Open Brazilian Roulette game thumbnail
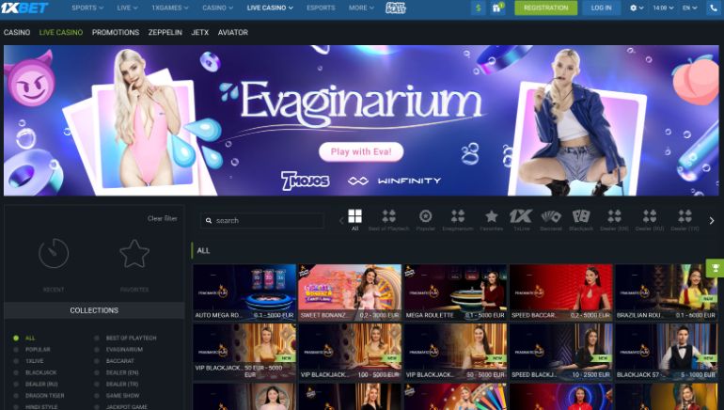This screenshot has width=724, height=410. click(x=667, y=292)
